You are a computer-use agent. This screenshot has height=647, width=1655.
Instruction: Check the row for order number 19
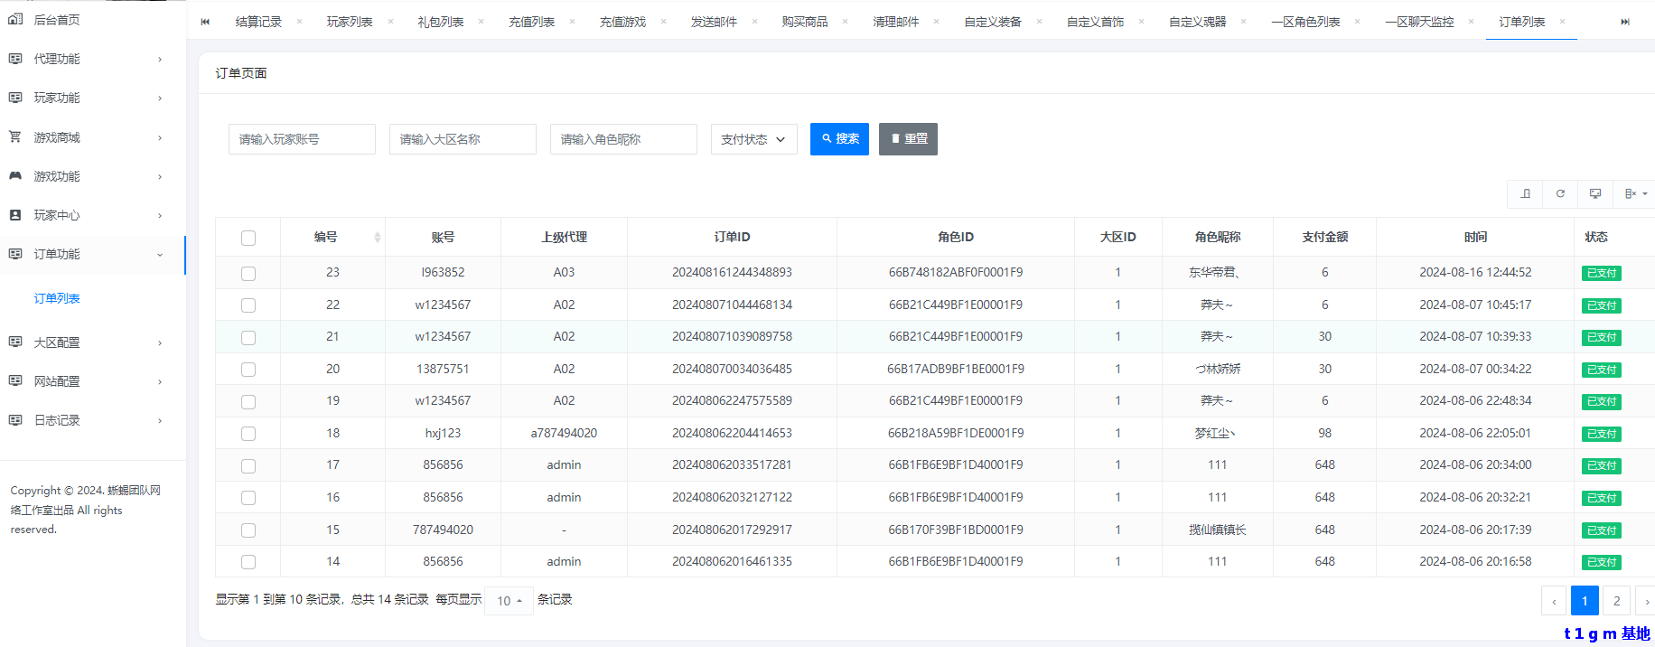pyautogui.click(x=248, y=401)
